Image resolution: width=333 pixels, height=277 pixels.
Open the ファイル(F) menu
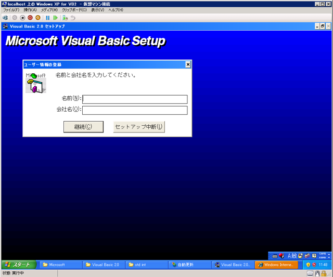(x=11, y=10)
